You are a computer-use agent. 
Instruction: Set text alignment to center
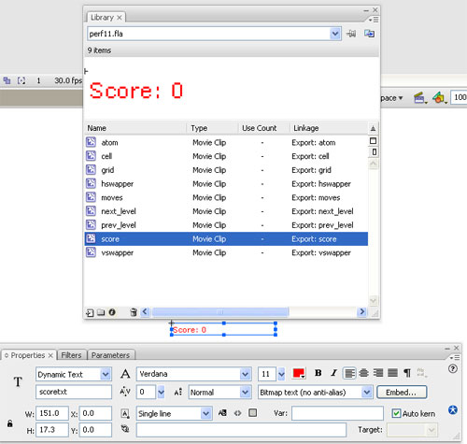(x=363, y=373)
